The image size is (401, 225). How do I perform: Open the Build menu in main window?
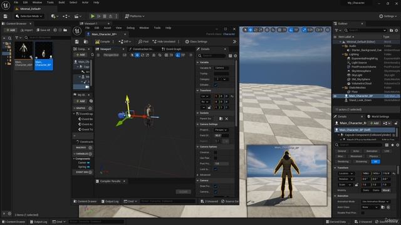point(61,2)
